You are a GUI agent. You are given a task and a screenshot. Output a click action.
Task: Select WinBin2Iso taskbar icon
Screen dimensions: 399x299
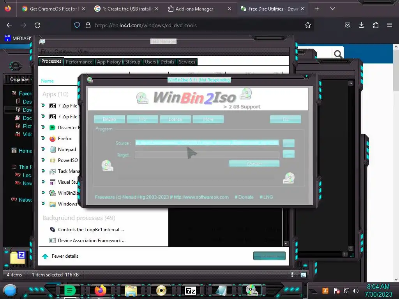(x=251, y=290)
